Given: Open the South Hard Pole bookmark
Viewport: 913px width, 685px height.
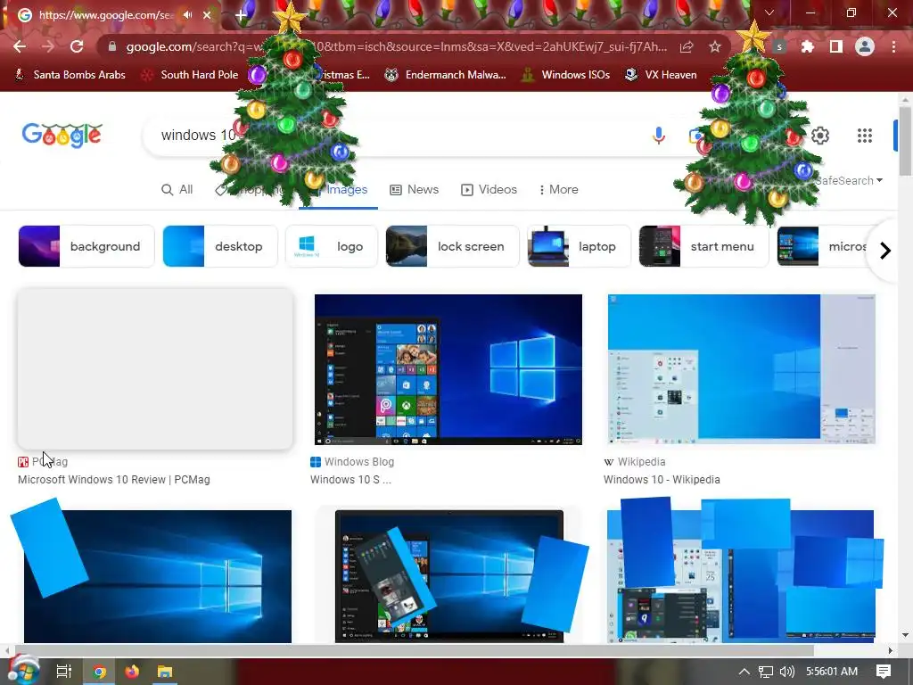Looking at the screenshot, I should click(x=190, y=75).
